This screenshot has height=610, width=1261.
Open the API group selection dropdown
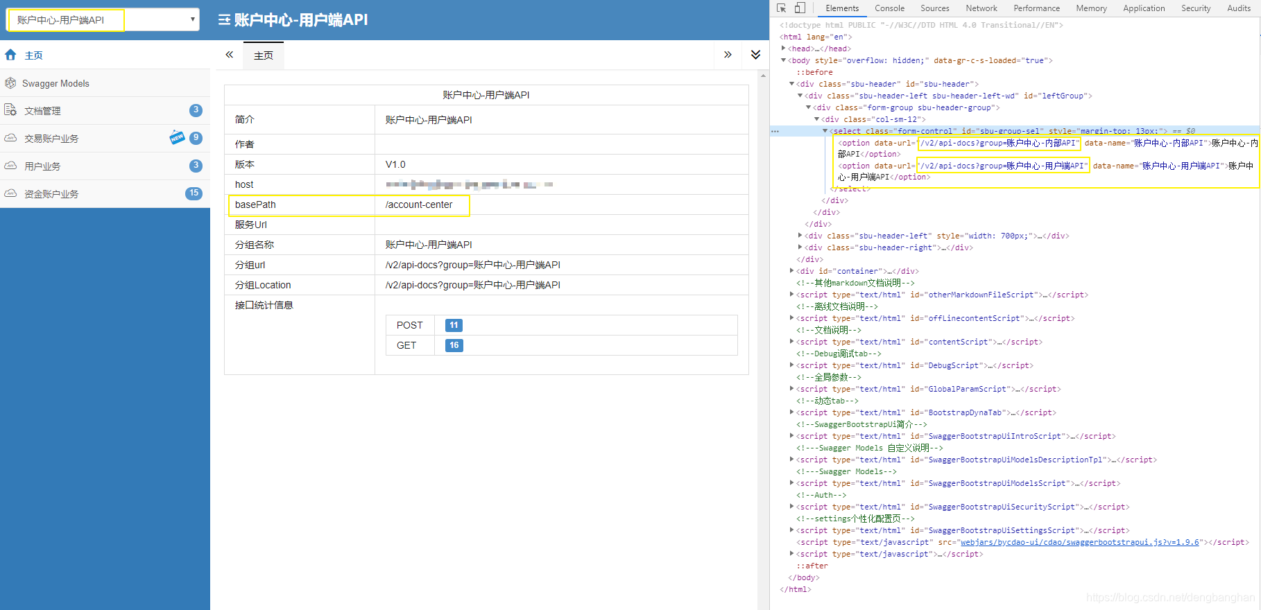pos(103,19)
